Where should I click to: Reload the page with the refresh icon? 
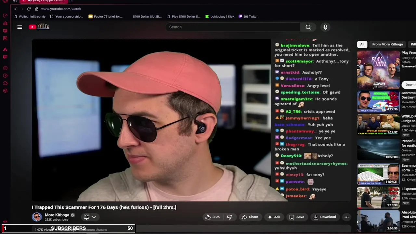pyautogui.click(x=29, y=9)
